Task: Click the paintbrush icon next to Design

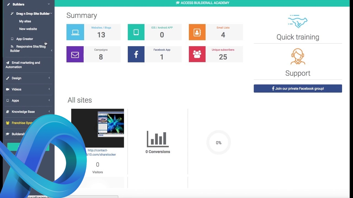Action: (8, 78)
